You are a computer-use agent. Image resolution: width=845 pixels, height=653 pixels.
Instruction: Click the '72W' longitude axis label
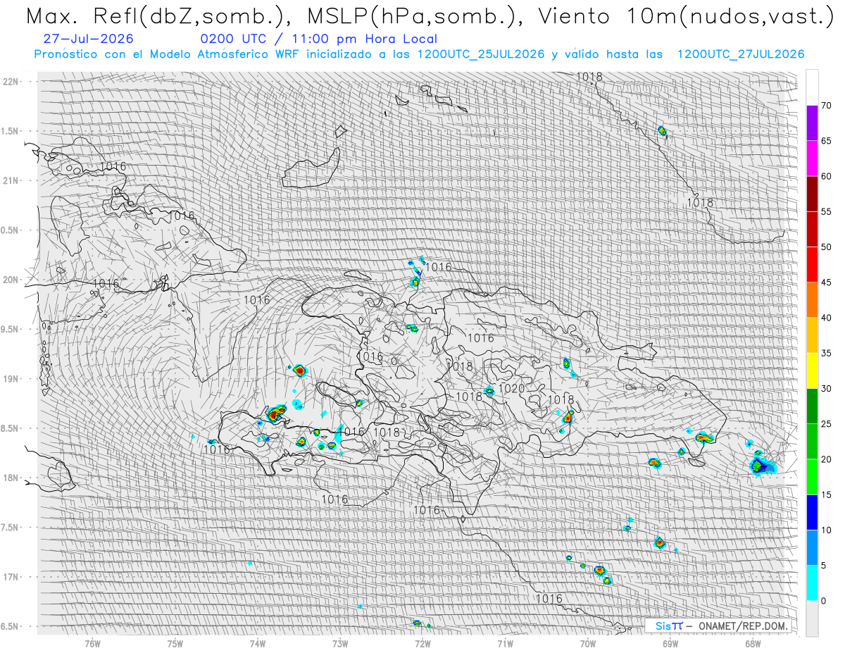(423, 643)
